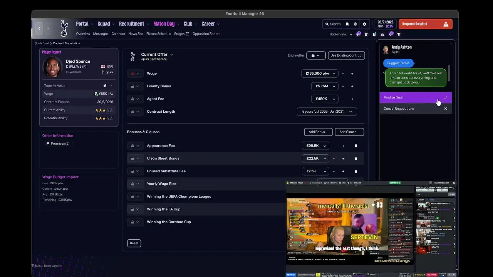Click the Reset button
The width and height of the screenshot is (493, 277).
[134, 243]
